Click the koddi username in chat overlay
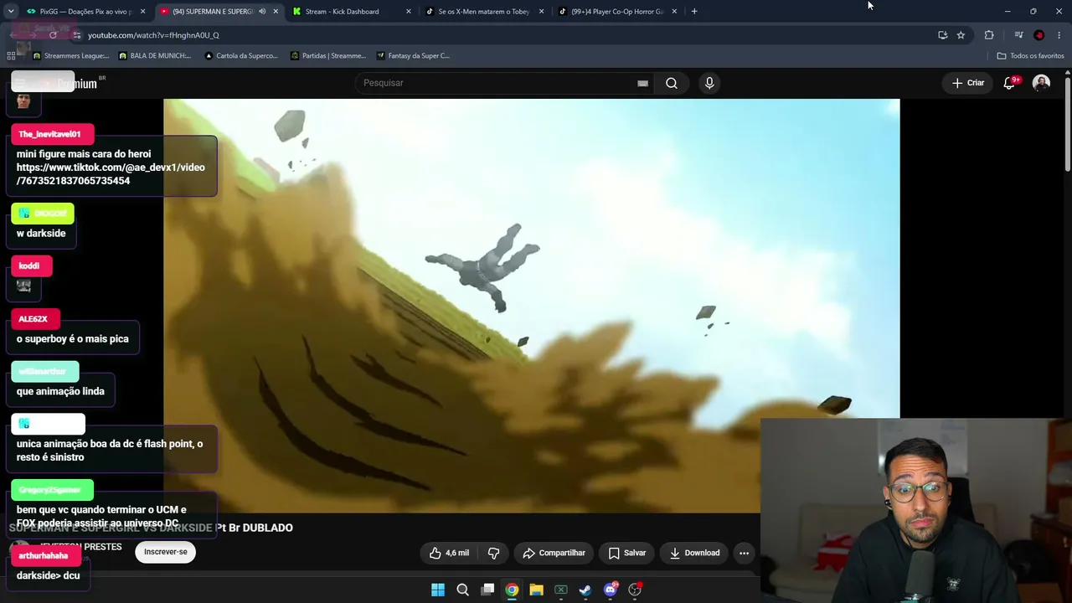 click(29, 266)
